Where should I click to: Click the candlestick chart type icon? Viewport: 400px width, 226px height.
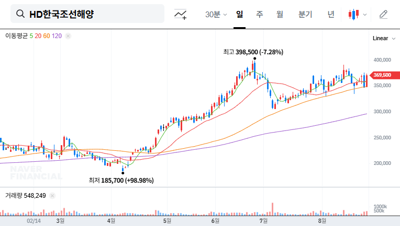coord(353,14)
